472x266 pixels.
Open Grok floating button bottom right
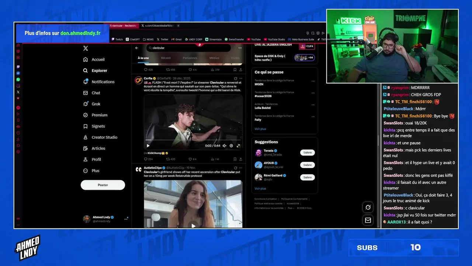368,207
